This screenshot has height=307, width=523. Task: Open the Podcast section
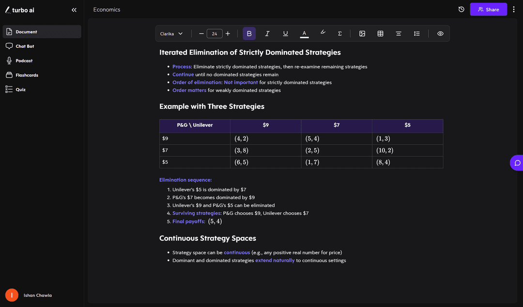(x=42, y=60)
